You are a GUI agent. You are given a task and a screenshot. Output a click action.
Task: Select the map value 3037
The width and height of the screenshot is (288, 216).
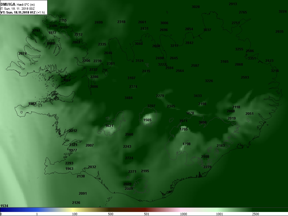[207, 30]
